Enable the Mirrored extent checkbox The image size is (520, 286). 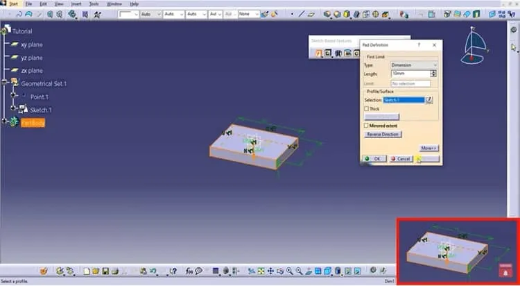click(x=367, y=126)
